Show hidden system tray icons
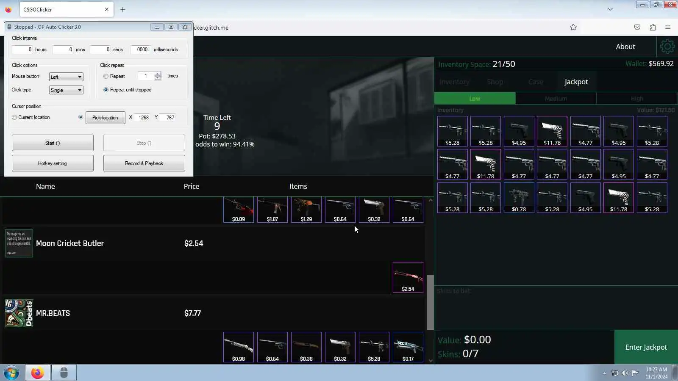The image size is (678, 381). (x=605, y=373)
